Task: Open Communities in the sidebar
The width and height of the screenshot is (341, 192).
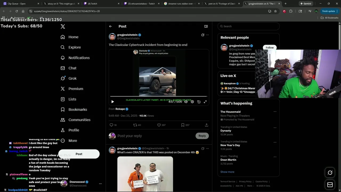Action: (75, 120)
